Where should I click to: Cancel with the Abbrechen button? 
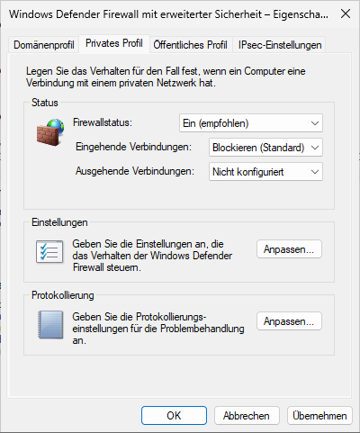point(247,416)
